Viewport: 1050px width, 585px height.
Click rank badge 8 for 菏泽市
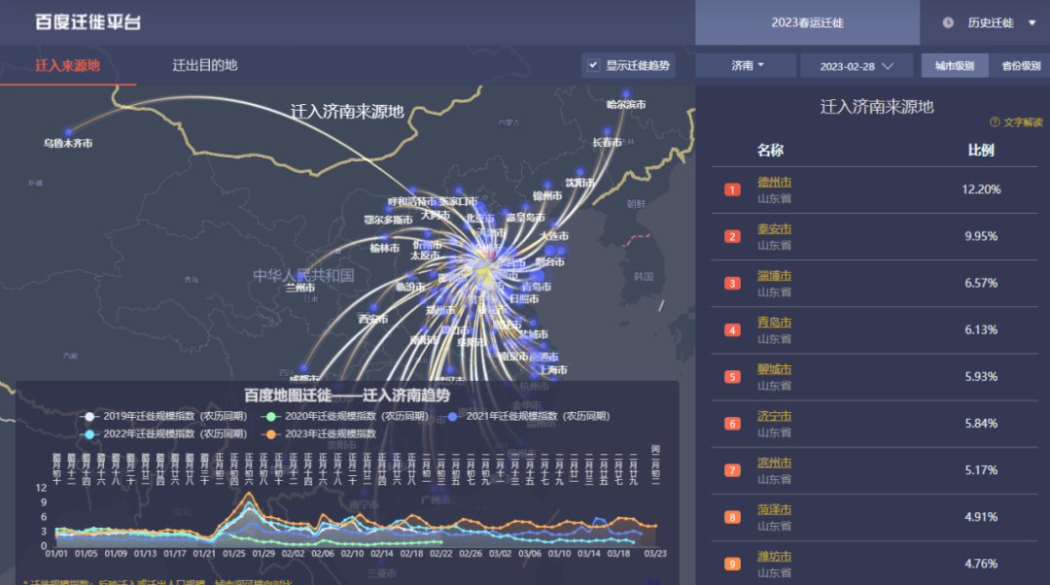point(732,517)
